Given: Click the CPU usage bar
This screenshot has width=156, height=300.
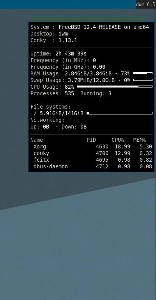Looking at the screenshot, I should tap(115, 87).
